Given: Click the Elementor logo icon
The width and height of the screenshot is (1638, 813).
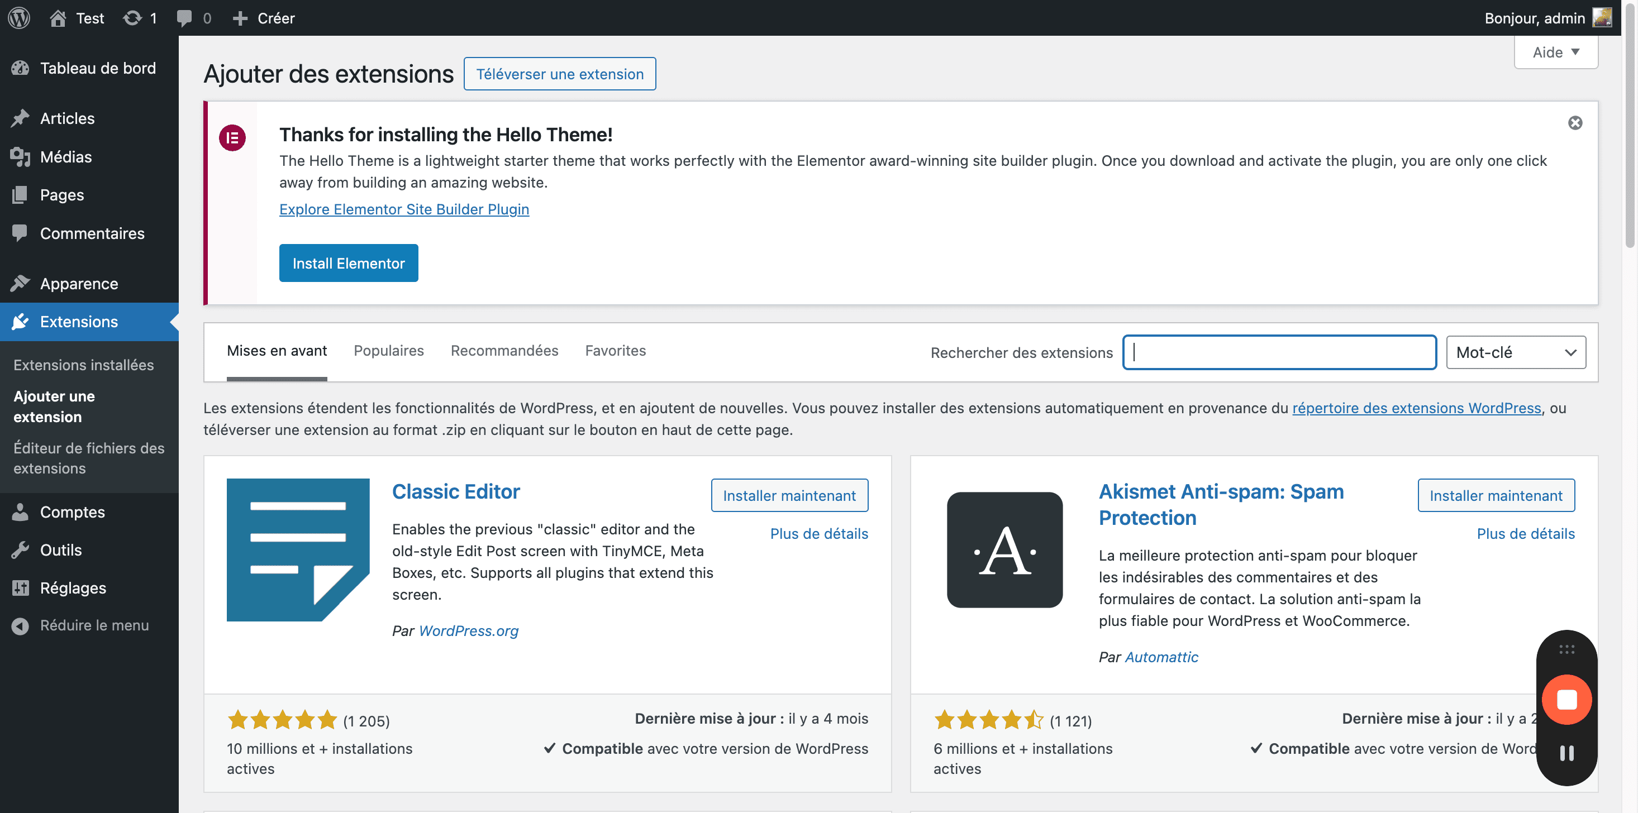Looking at the screenshot, I should 232,137.
